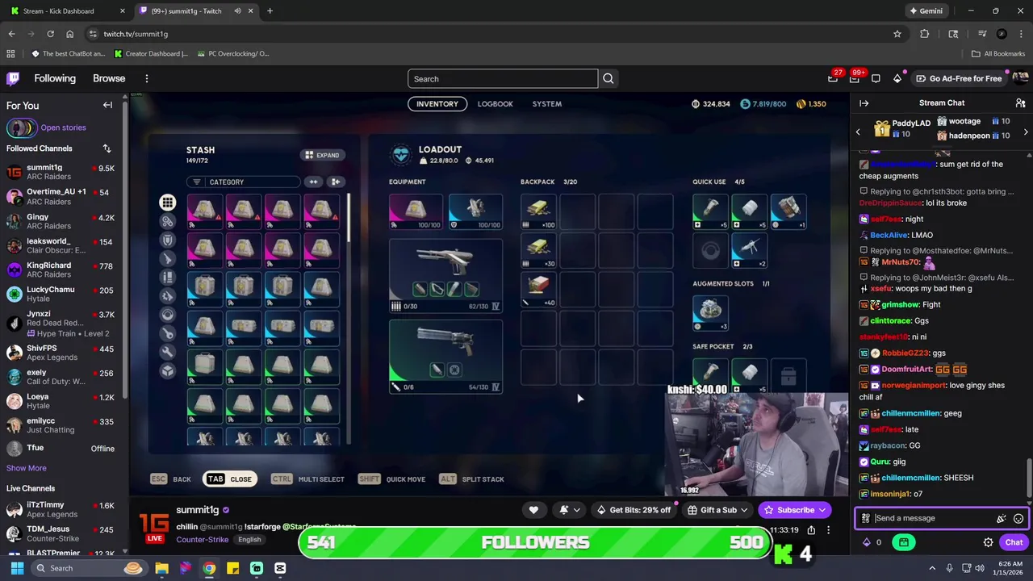Open Gingy followed channel
Image resolution: width=1033 pixels, height=581 pixels.
click(x=61, y=221)
